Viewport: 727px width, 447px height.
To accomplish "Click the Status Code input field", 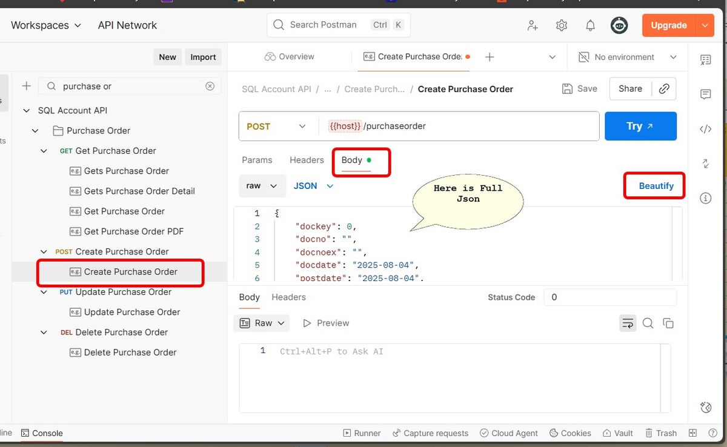I will (x=609, y=297).
